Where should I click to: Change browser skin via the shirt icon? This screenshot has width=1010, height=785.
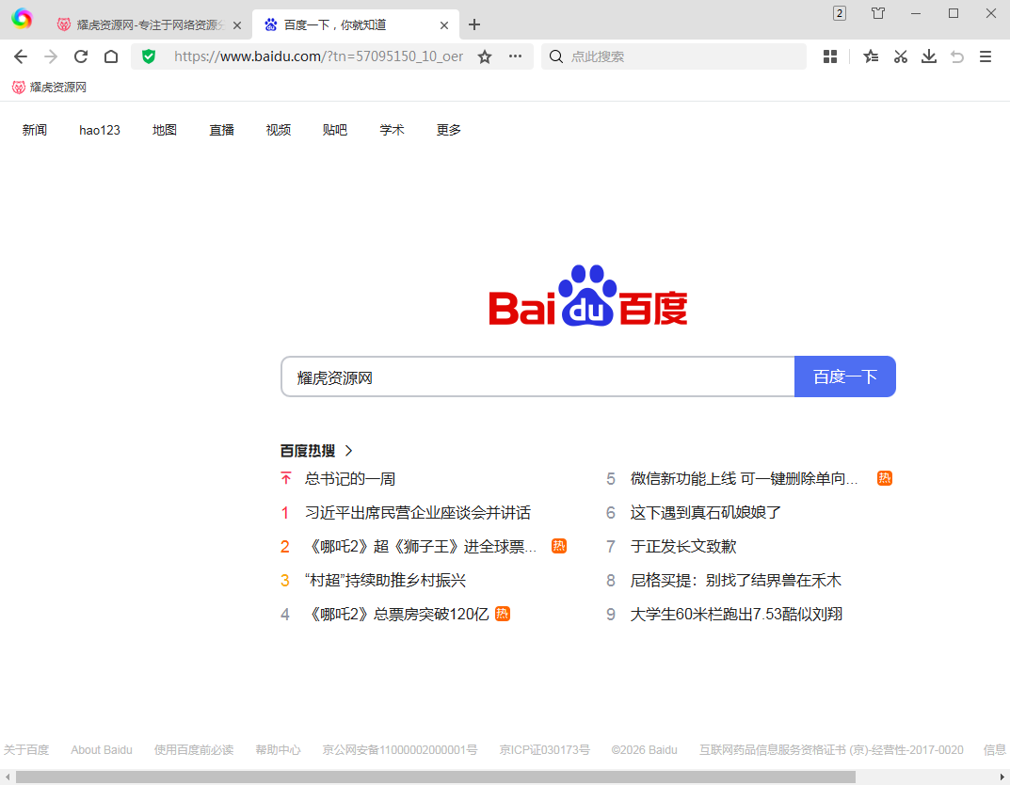tap(878, 13)
